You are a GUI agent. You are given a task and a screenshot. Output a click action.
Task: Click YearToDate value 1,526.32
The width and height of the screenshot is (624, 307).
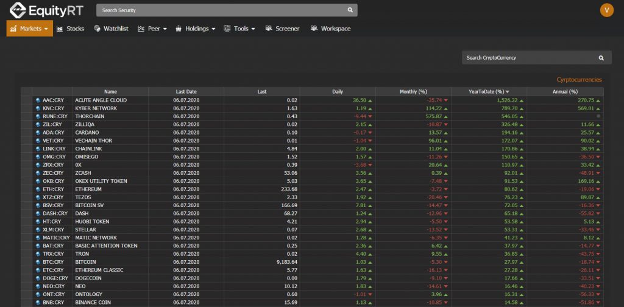(x=506, y=101)
